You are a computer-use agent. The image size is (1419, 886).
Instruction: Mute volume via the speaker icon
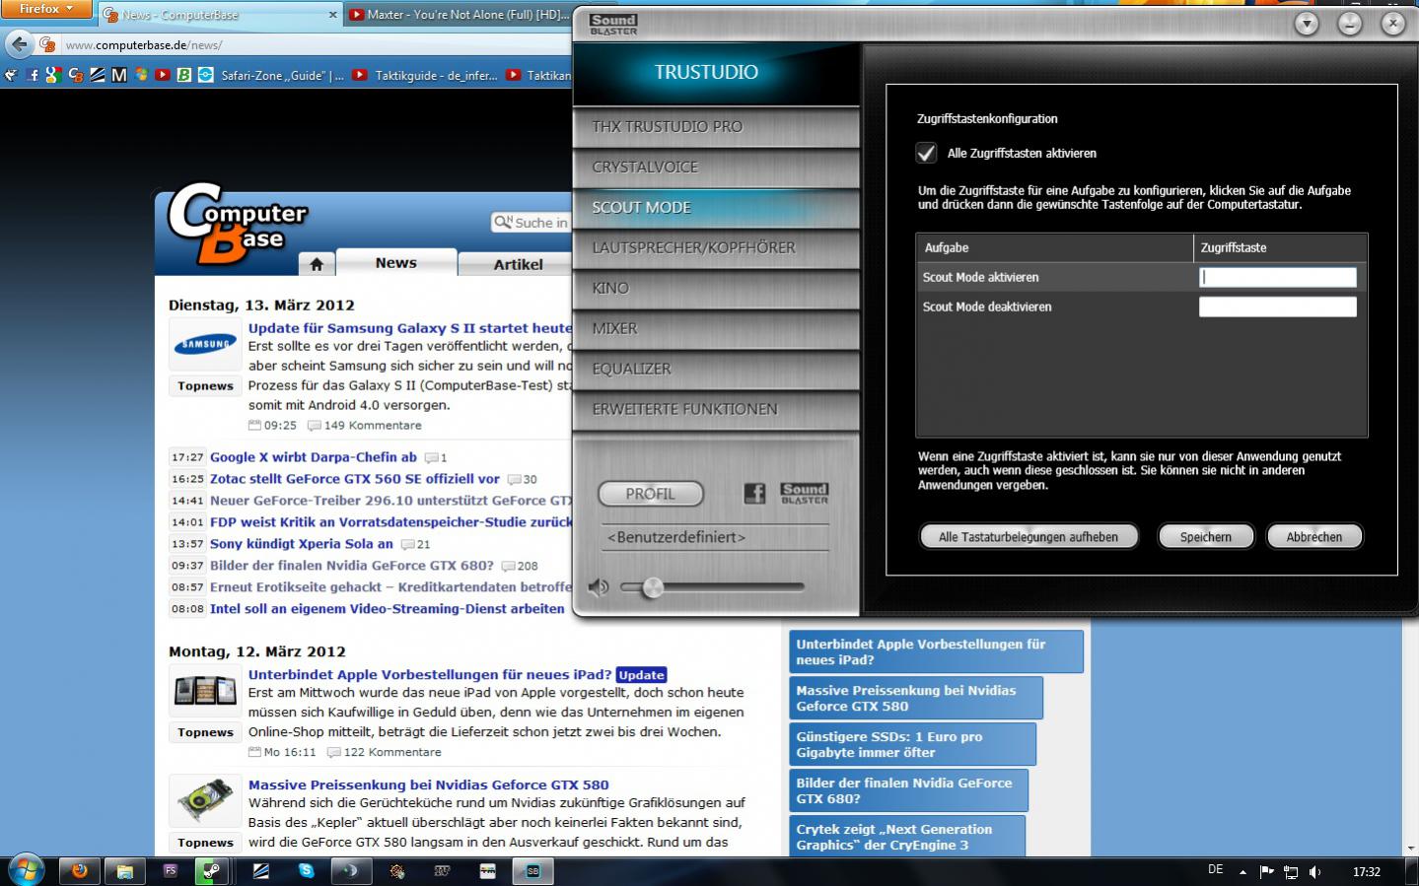[x=598, y=587]
